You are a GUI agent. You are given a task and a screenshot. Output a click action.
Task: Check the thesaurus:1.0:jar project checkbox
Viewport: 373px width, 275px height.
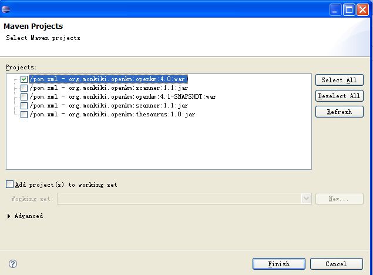pyautogui.click(x=24, y=115)
